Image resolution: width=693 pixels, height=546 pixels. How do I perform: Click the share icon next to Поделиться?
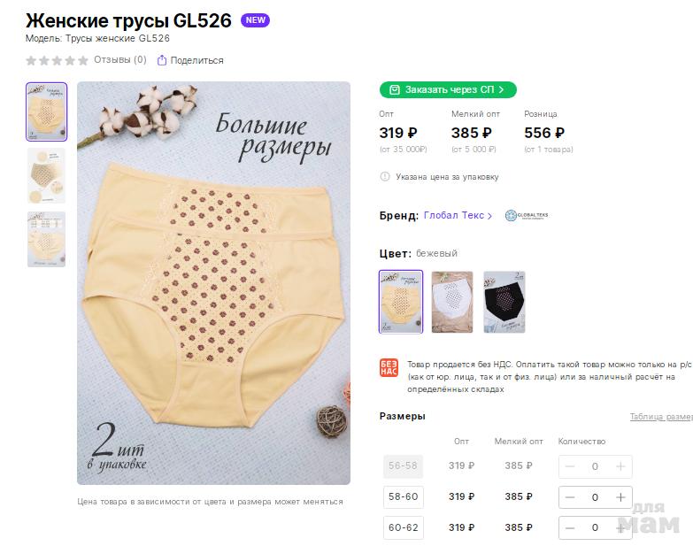coord(162,60)
